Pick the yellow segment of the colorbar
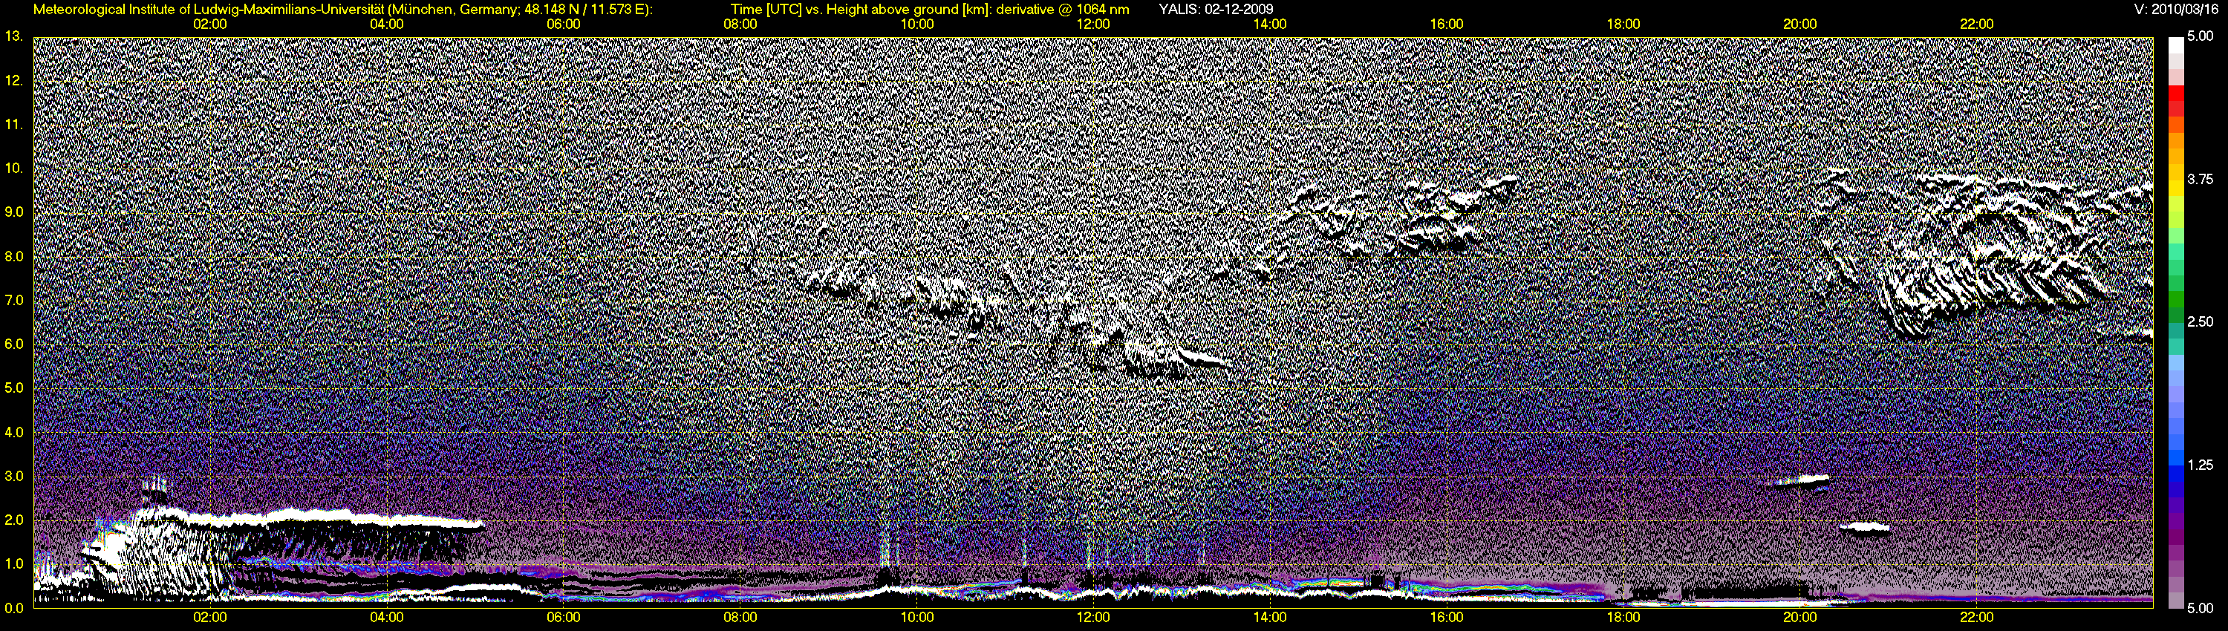Image resolution: width=2228 pixels, height=631 pixels. 2175,189
